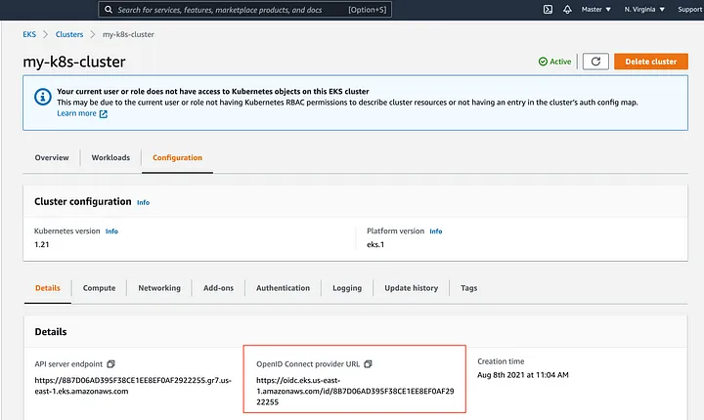The height and width of the screenshot is (420, 704).
Task: Go to EKS breadcrumb
Action: tap(29, 34)
